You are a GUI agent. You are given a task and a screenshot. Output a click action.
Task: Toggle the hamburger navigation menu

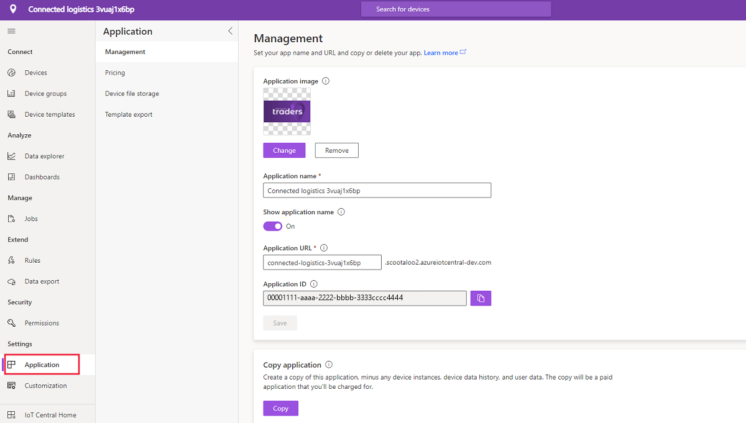[11, 31]
